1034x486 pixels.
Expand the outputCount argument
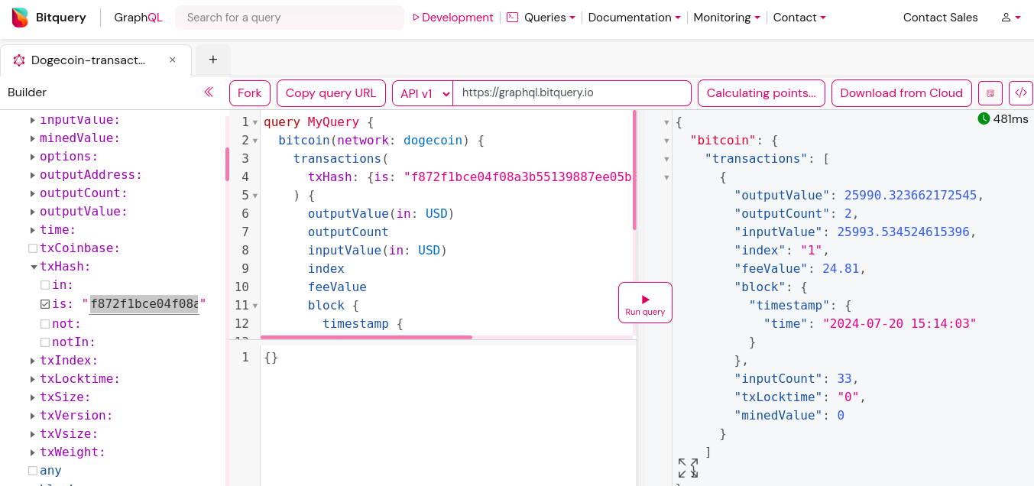(33, 193)
